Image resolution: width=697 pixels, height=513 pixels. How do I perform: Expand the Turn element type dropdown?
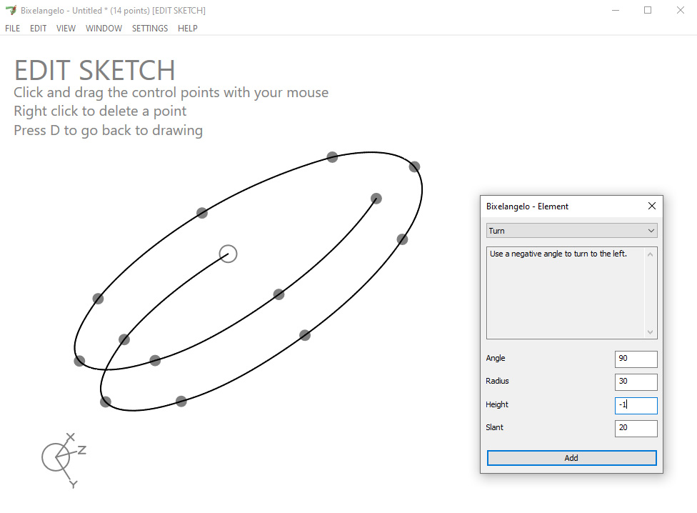point(571,231)
